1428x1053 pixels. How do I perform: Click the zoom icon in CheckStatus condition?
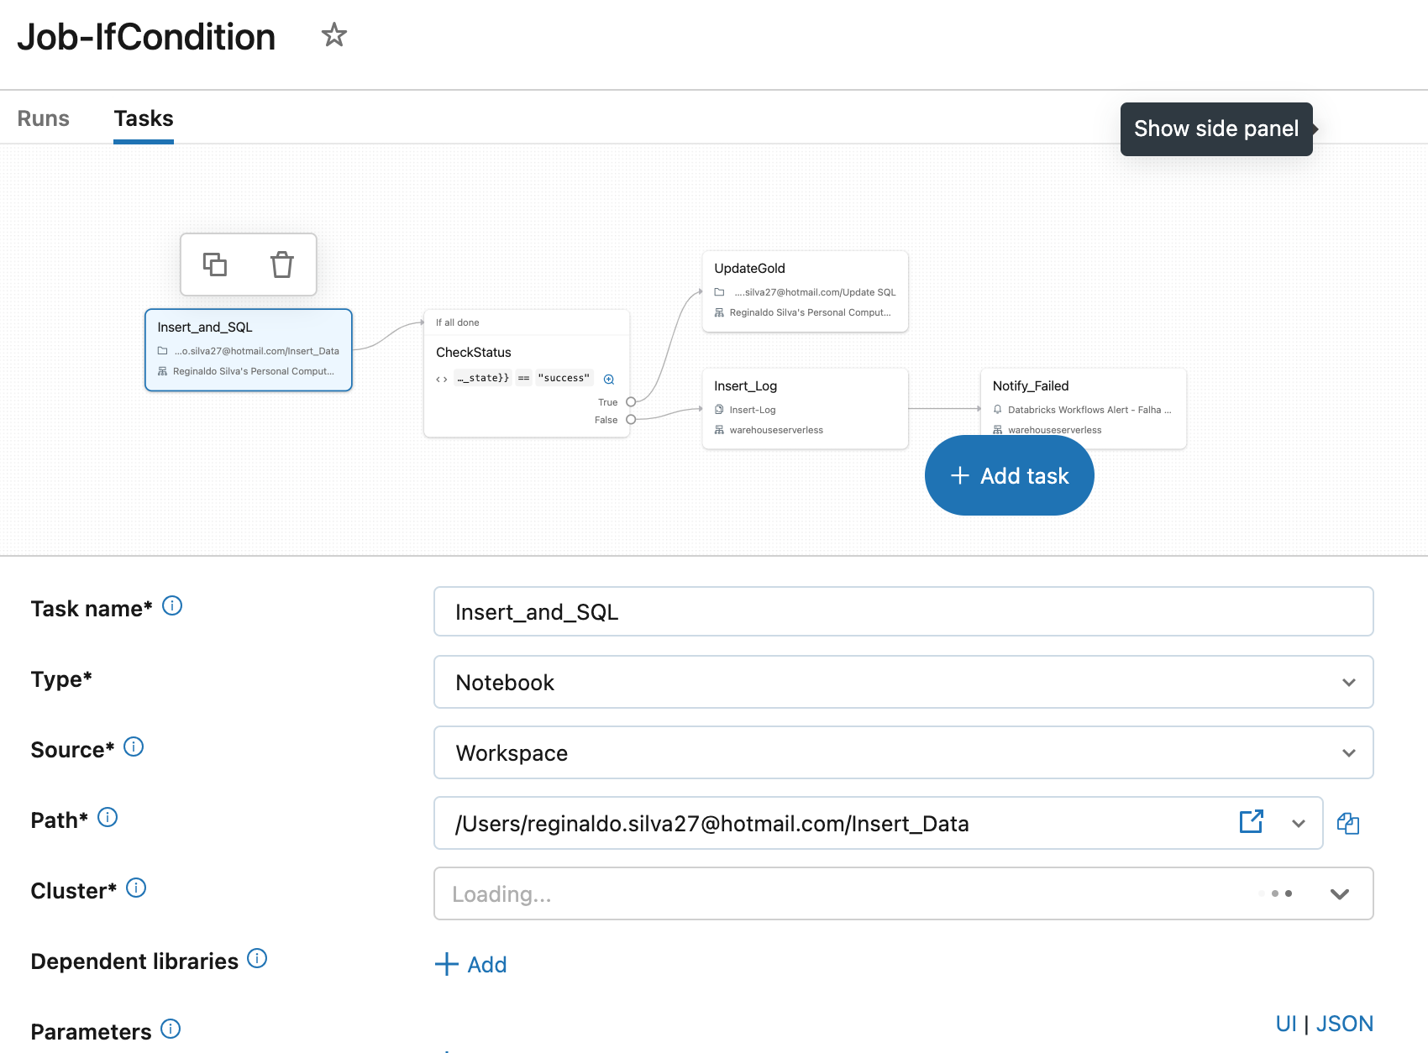click(609, 379)
